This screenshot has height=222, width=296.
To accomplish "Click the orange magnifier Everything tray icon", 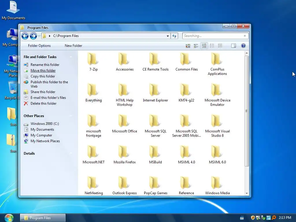I will (274, 218).
